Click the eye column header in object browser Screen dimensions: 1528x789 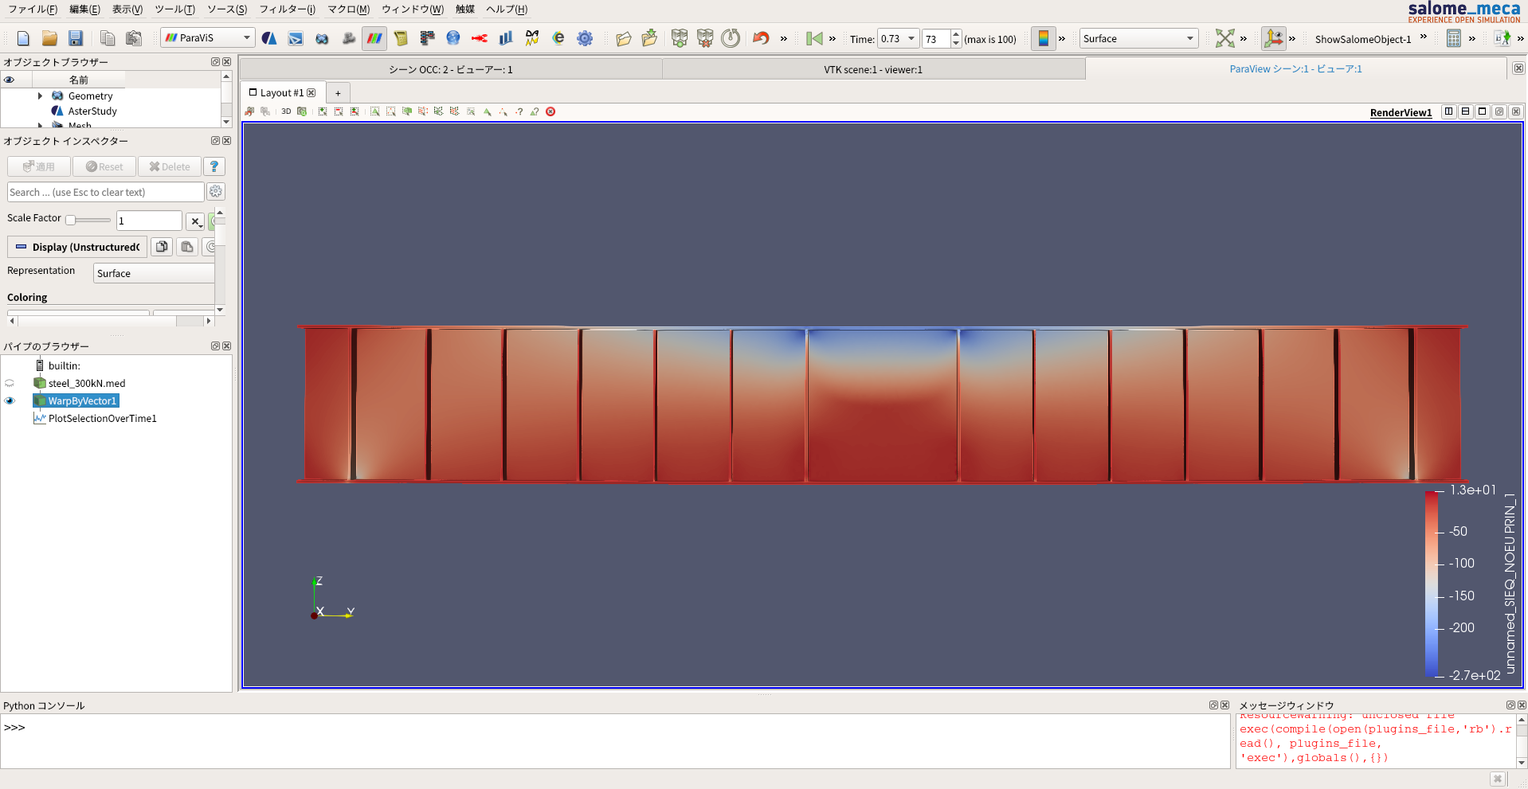point(10,80)
